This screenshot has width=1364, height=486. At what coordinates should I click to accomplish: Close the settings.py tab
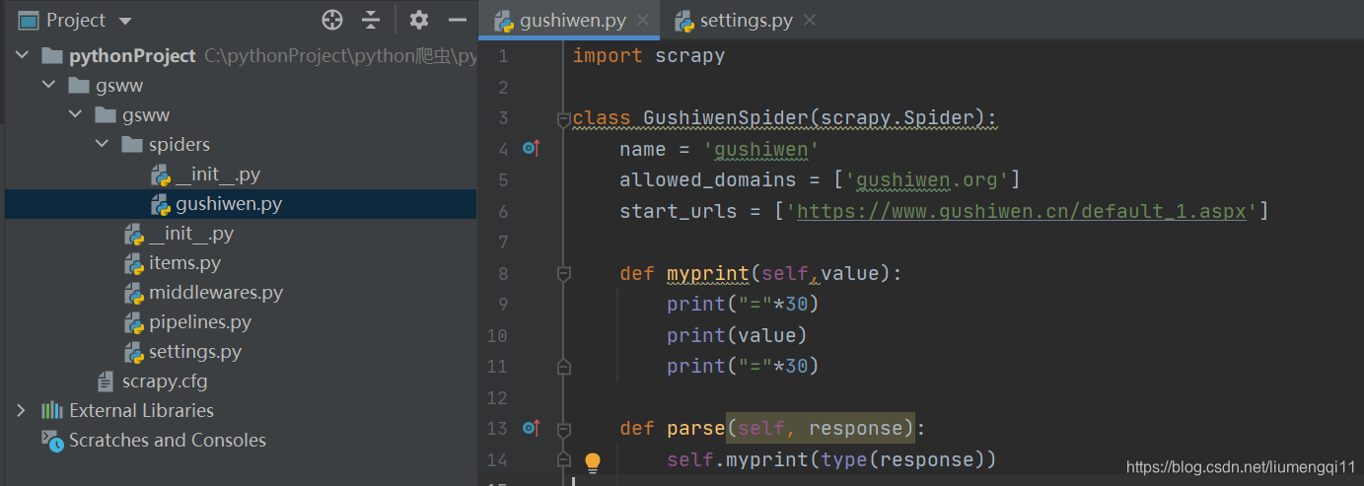(x=810, y=21)
